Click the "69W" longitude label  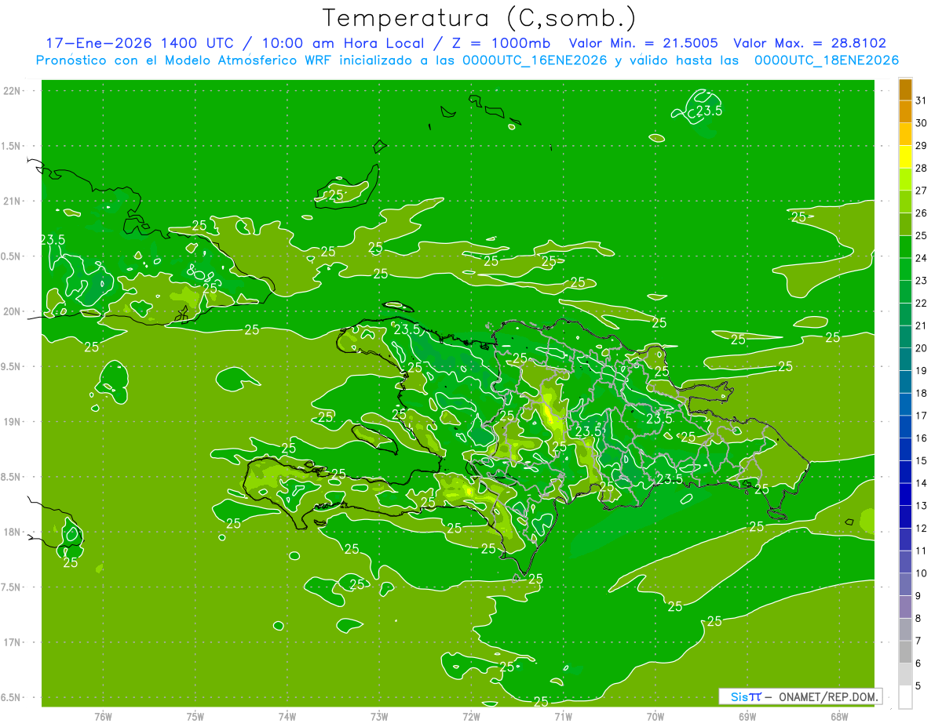pyautogui.click(x=747, y=716)
